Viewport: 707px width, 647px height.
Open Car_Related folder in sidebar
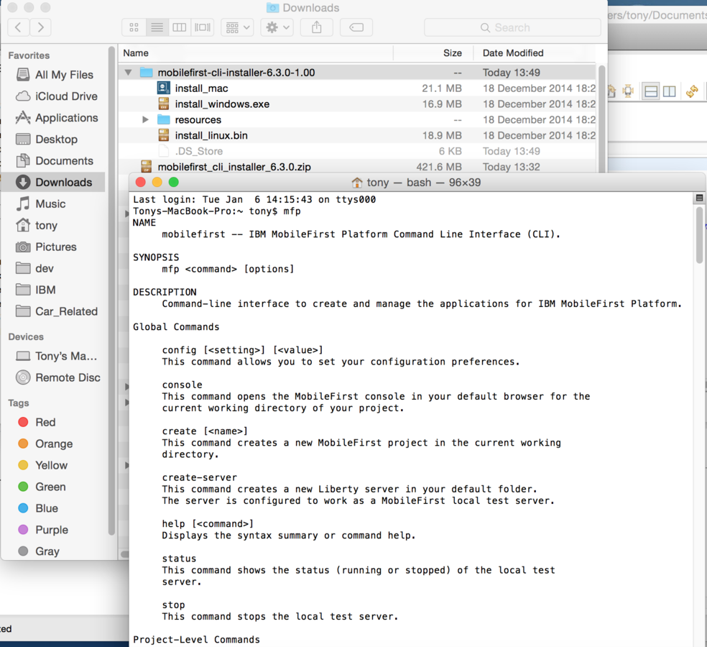click(x=56, y=311)
